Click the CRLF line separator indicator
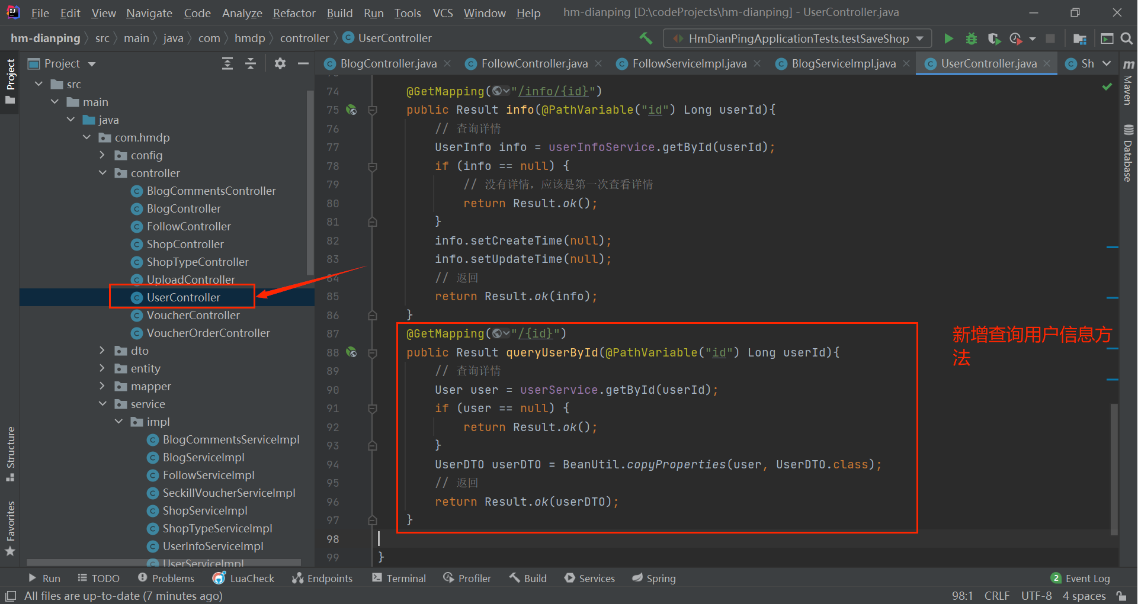Viewport: 1138px width, 604px height. [x=996, y=596]
